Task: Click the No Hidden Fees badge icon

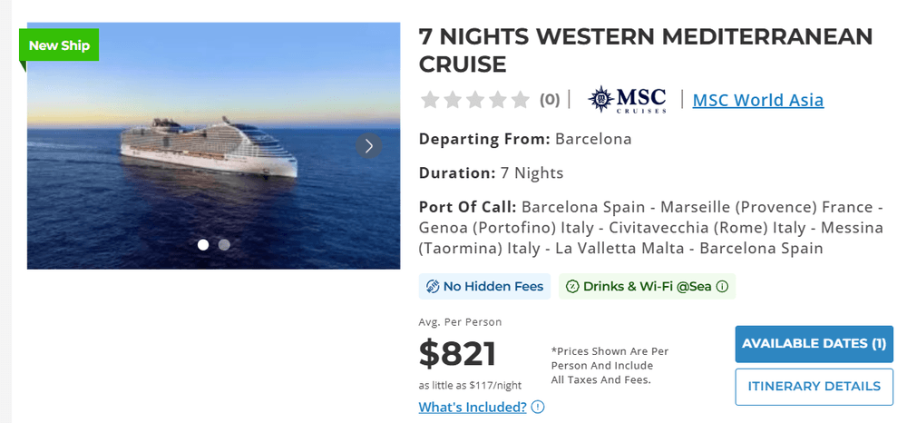Action: point(433,287)
